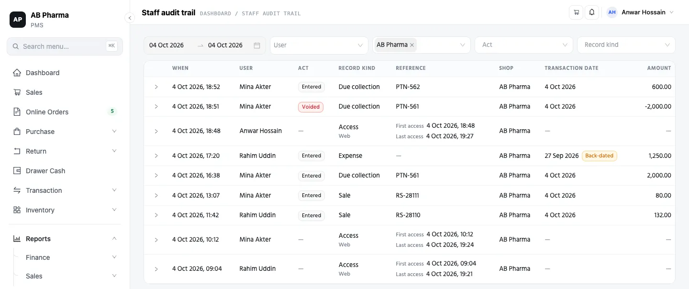Expand the 09:04 Rahim Uddin access row
The image size is (689, 289).
156,269
